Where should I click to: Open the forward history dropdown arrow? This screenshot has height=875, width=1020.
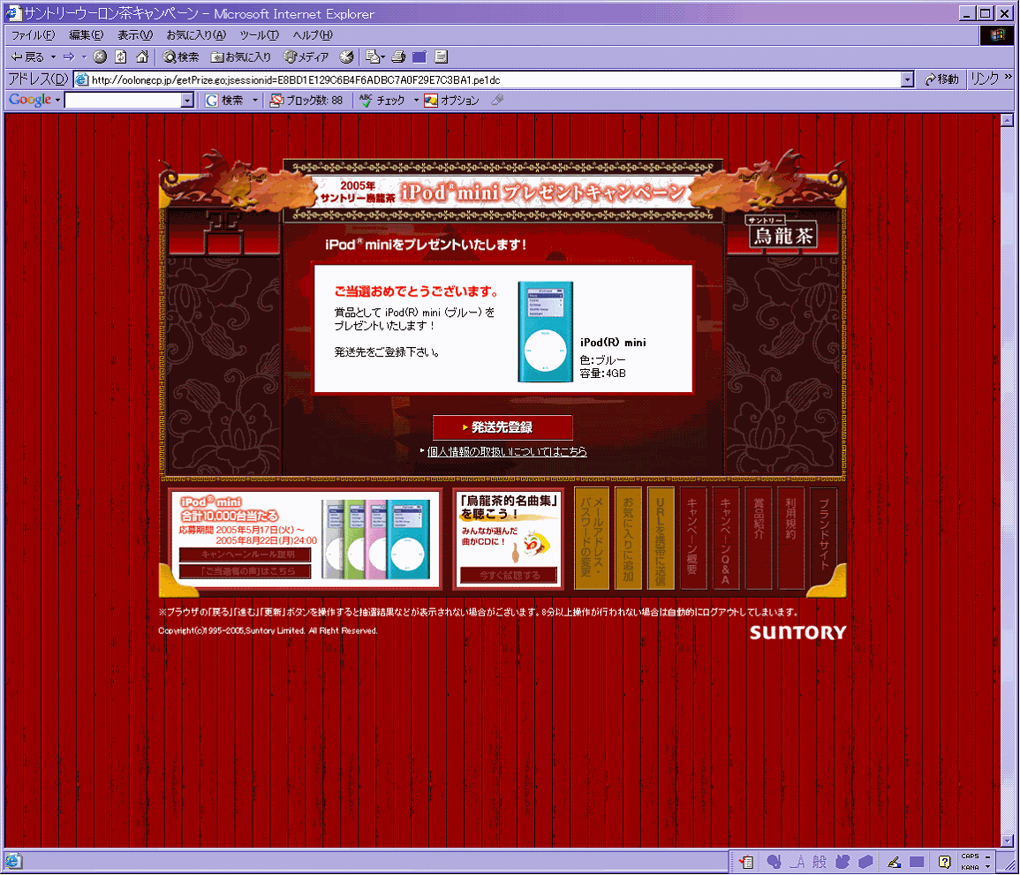point(84,57)
